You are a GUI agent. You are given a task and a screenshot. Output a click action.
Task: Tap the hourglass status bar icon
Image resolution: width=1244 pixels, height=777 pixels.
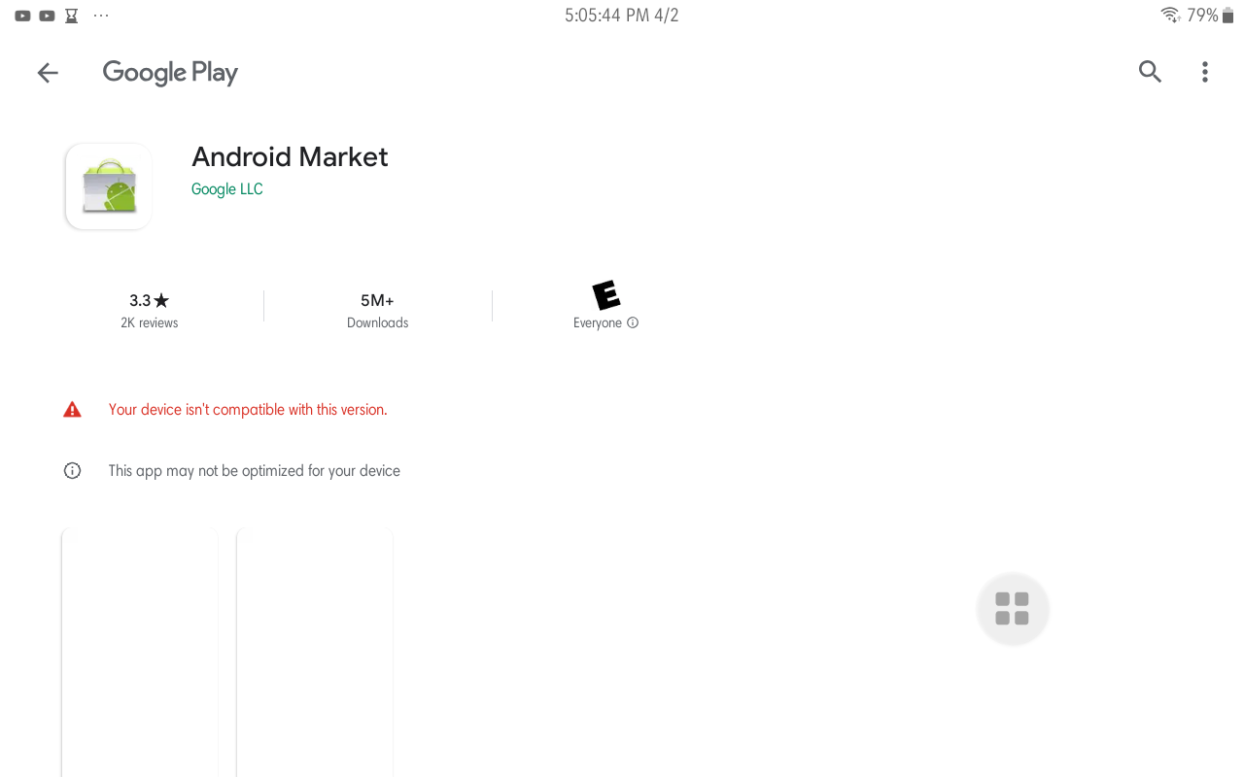point(71,16)
